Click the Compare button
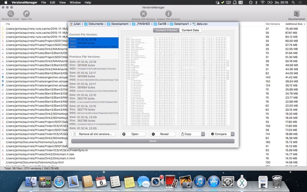Viewport: 307px width, 192px height. click(220, 134)
